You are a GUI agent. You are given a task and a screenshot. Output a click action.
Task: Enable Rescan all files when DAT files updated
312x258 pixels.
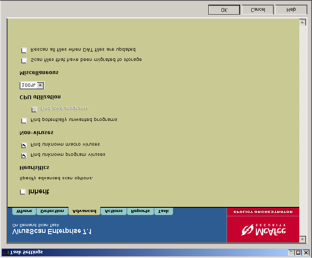[x=24, y=50]
